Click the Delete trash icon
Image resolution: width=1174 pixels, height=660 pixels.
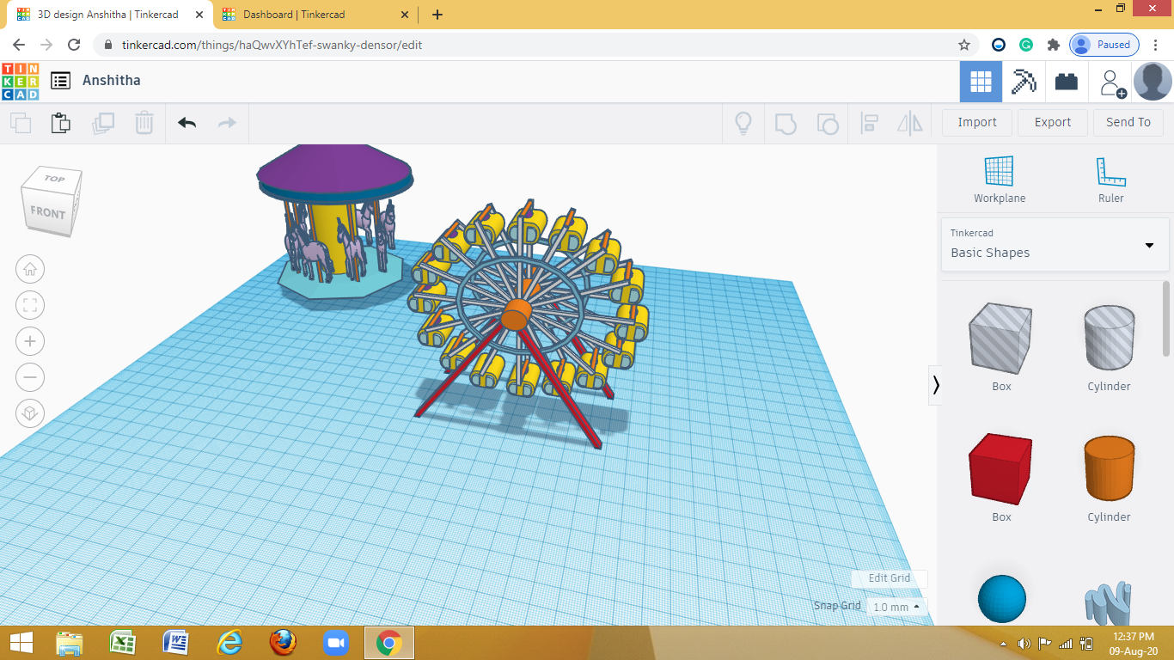coord(144,123)
